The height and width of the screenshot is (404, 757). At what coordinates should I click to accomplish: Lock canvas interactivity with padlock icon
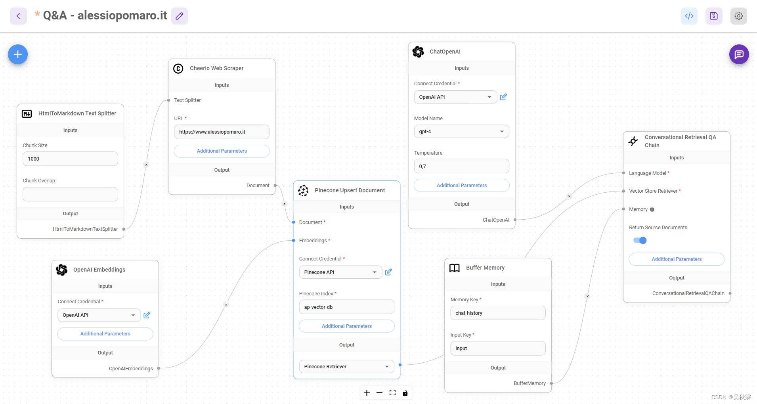point(405,393)
